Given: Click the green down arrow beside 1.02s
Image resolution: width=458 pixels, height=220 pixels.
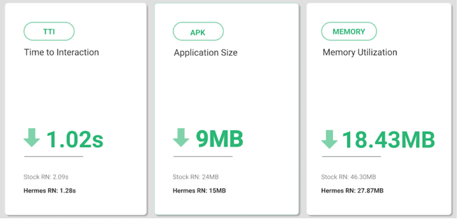Looking at the screenshot, I should [x=32, y=138].
